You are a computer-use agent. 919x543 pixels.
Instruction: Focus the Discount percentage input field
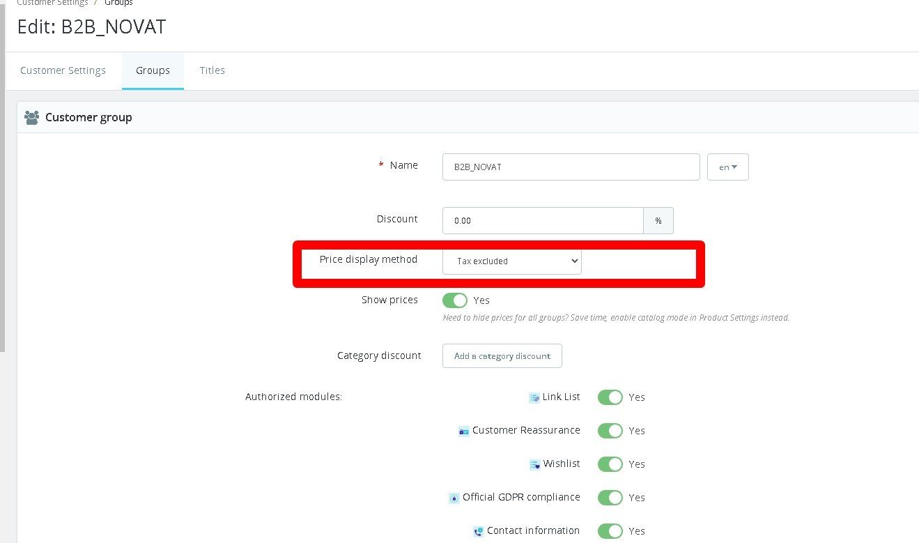(x=543, y=220)
